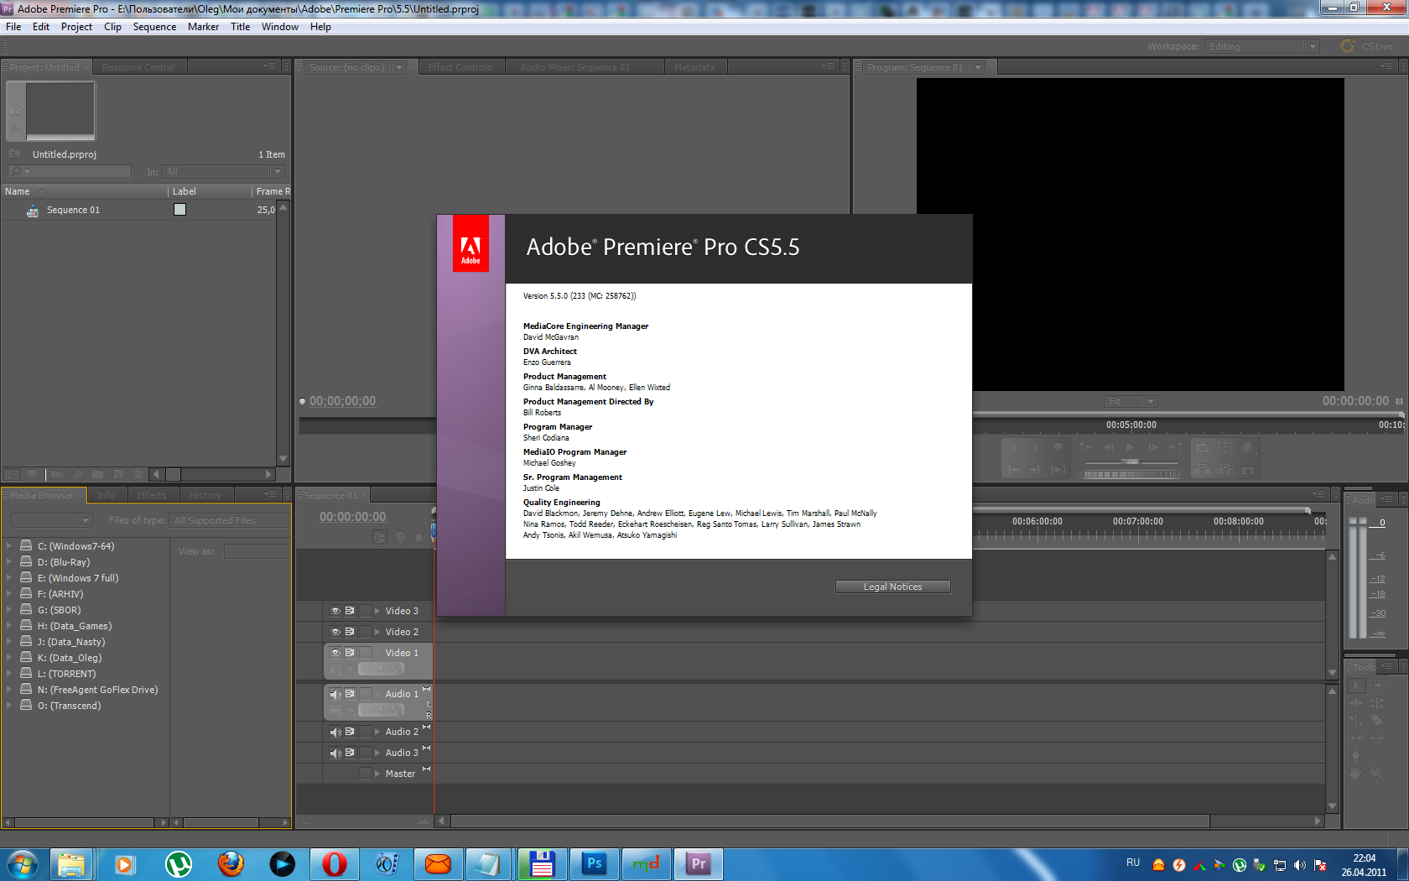This screenshot has height=881, width=1409.
Task: Expand C: (Windows7-64) drive in Media Browser
Action: (x=9, y=545)
